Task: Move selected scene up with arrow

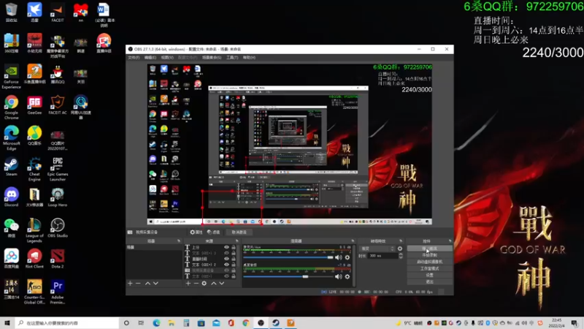Action: (148, 284)
